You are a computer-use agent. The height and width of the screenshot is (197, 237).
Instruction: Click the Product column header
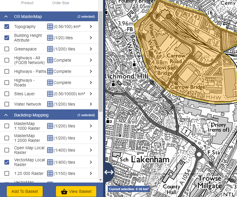click(27, 3)
